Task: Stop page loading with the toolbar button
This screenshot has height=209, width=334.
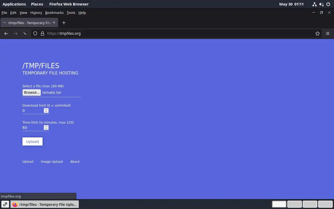Action: (x=25, y=33)
